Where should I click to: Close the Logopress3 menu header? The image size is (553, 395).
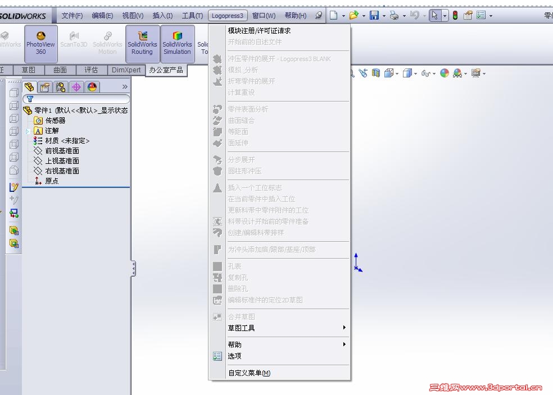coord(228,16)
